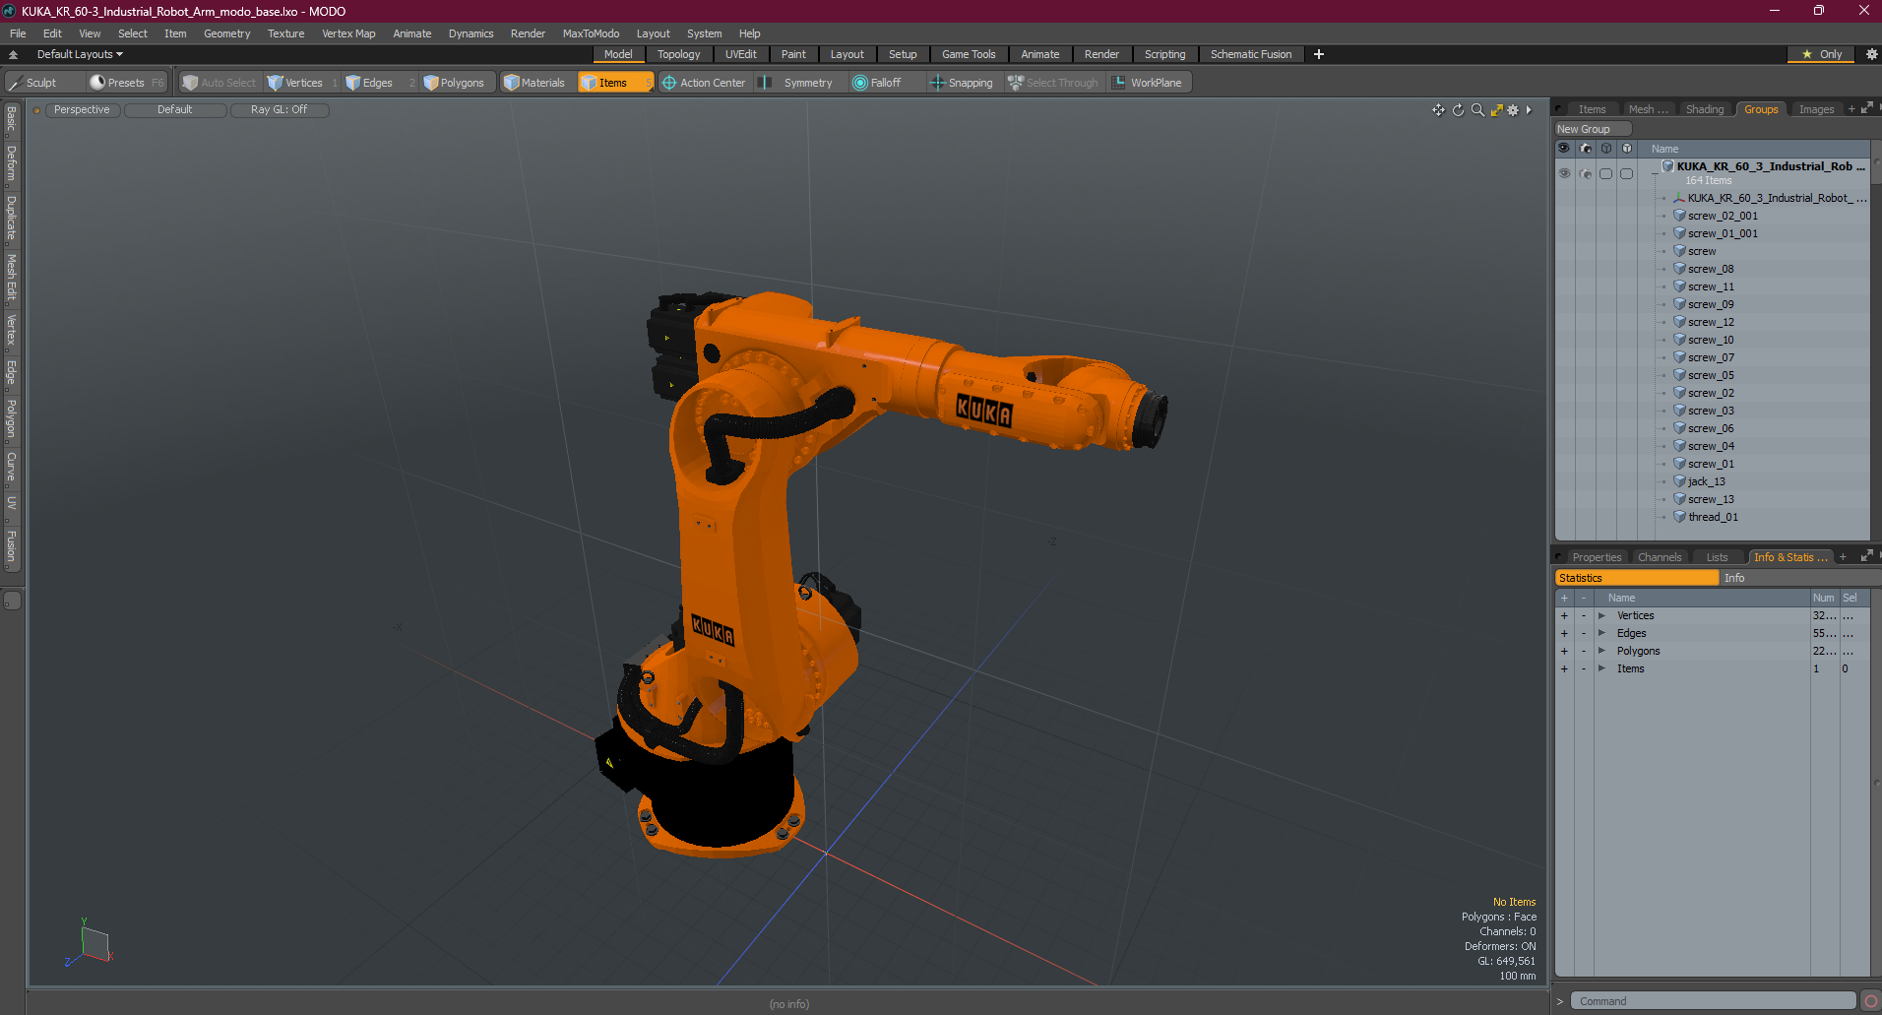Select the Sculpt tool
1882x1015 pixels.
(x=41, y=83)
